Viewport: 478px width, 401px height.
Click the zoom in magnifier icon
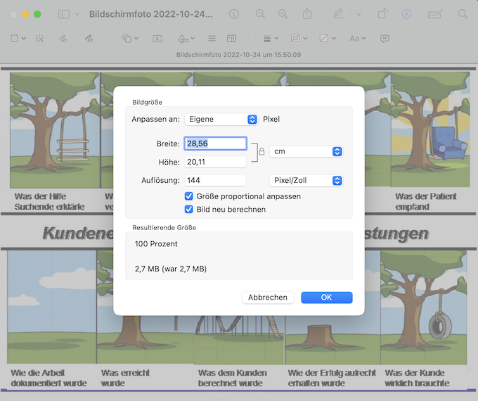(x=283, y=14)
